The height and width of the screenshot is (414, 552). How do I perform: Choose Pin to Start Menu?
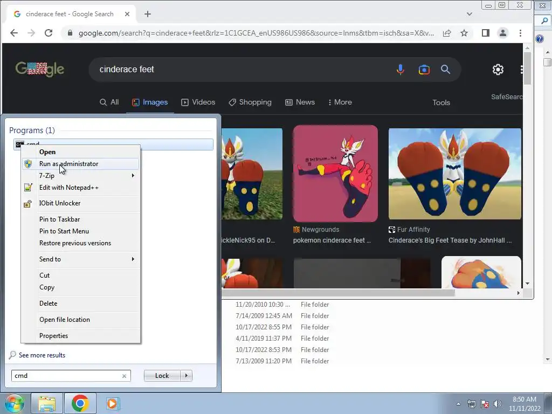81,231
